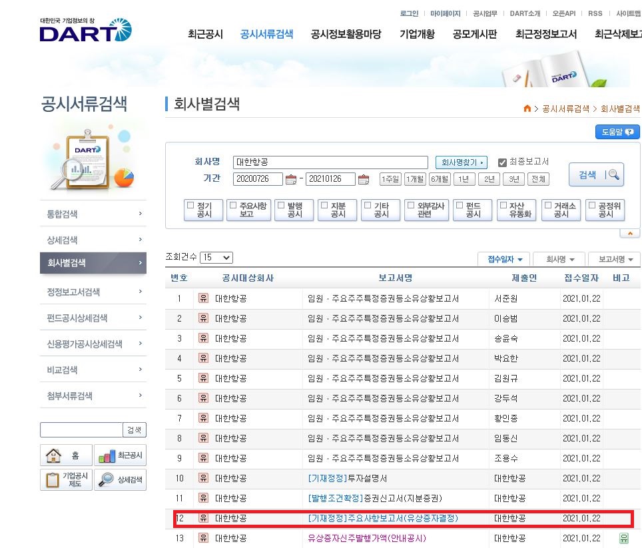This screenshot has width=642, height=548.
Task: Click 유 market icon in row 1
Action: [x=204, y=298]
